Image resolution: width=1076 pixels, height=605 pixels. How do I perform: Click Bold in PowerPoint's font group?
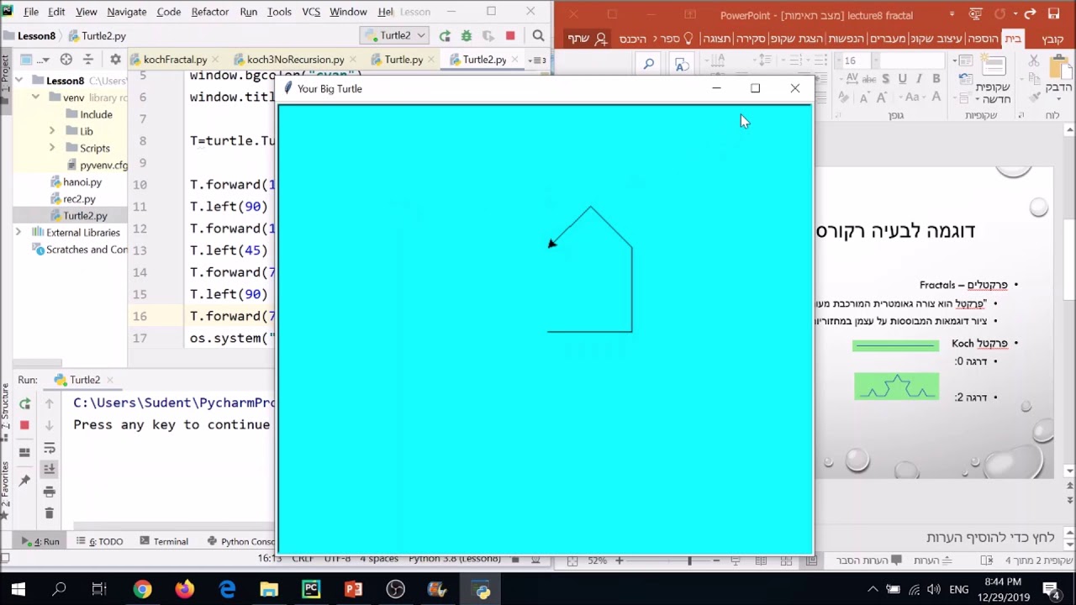[936, 78]
